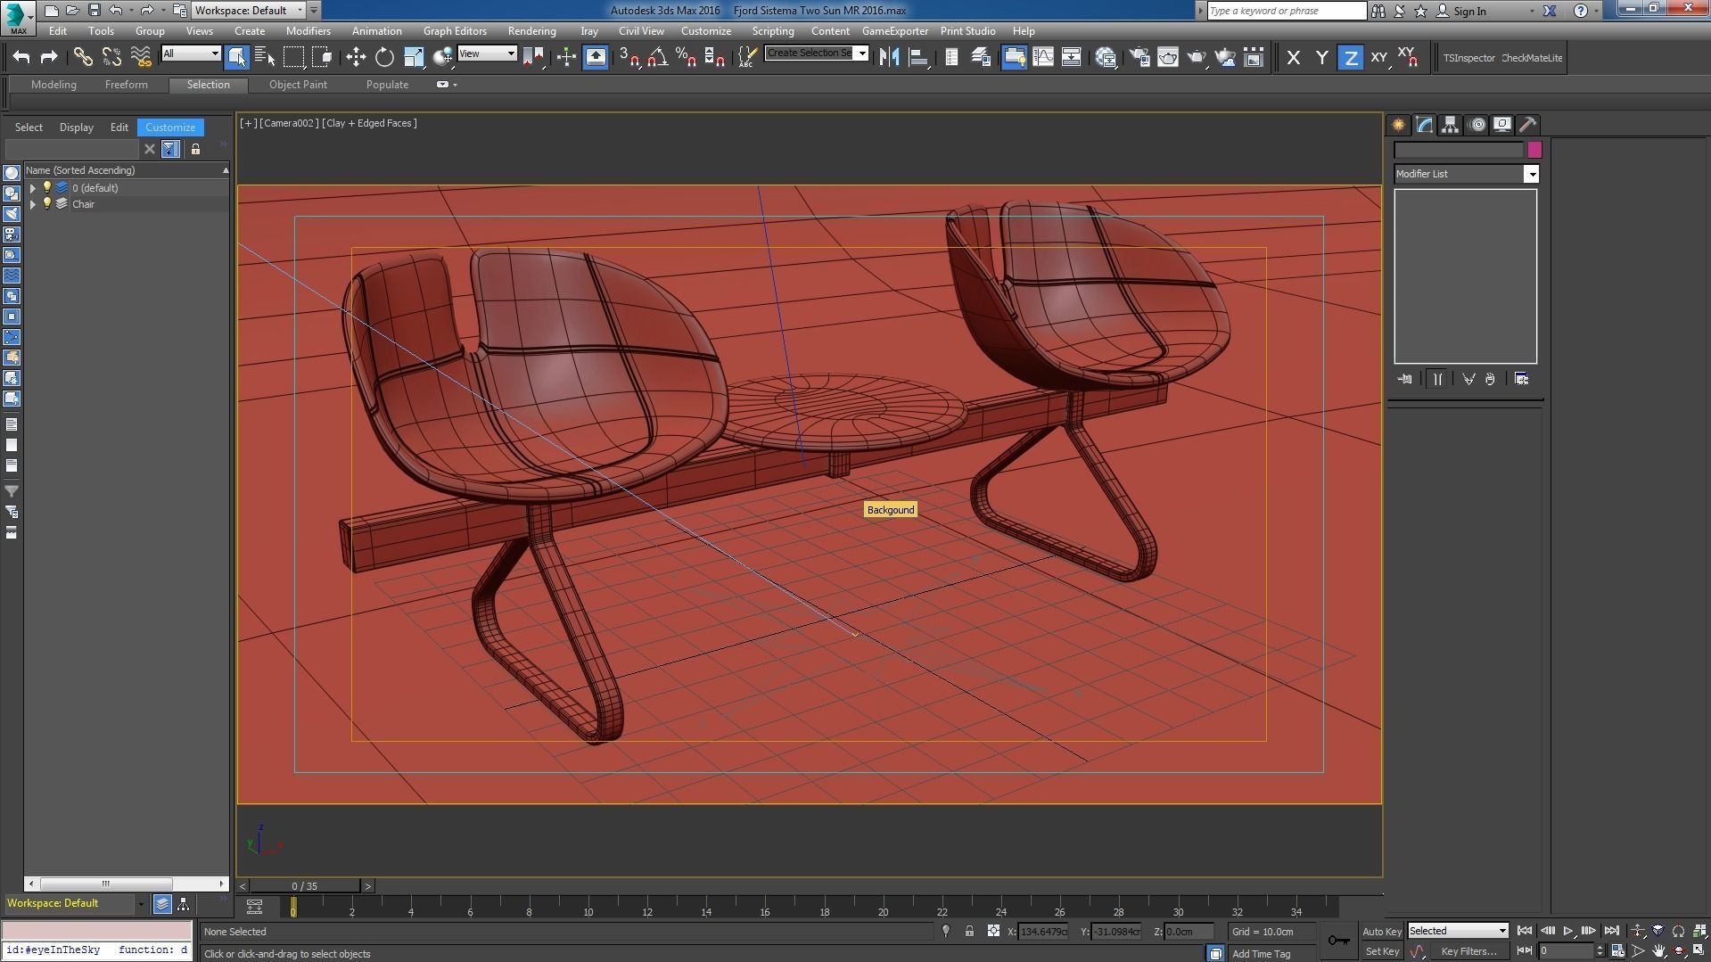Click the keyword search field
Image resolution: width=1711 pixels, height=962 pixels.
click(x=1287, y=11)
